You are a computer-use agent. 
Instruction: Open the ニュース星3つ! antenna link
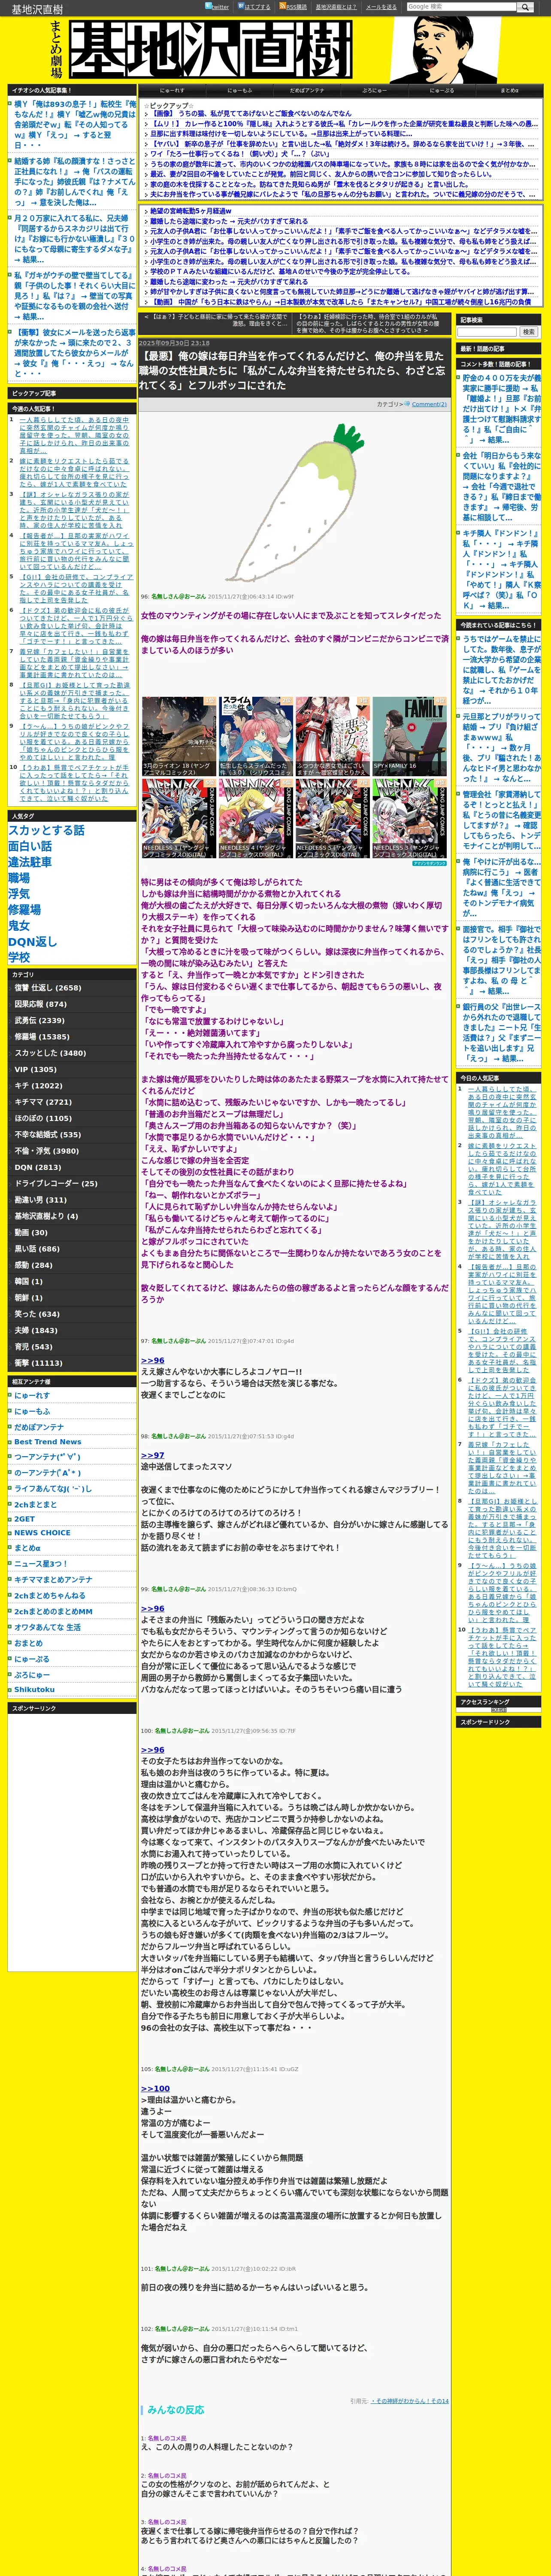point(41,1564)
